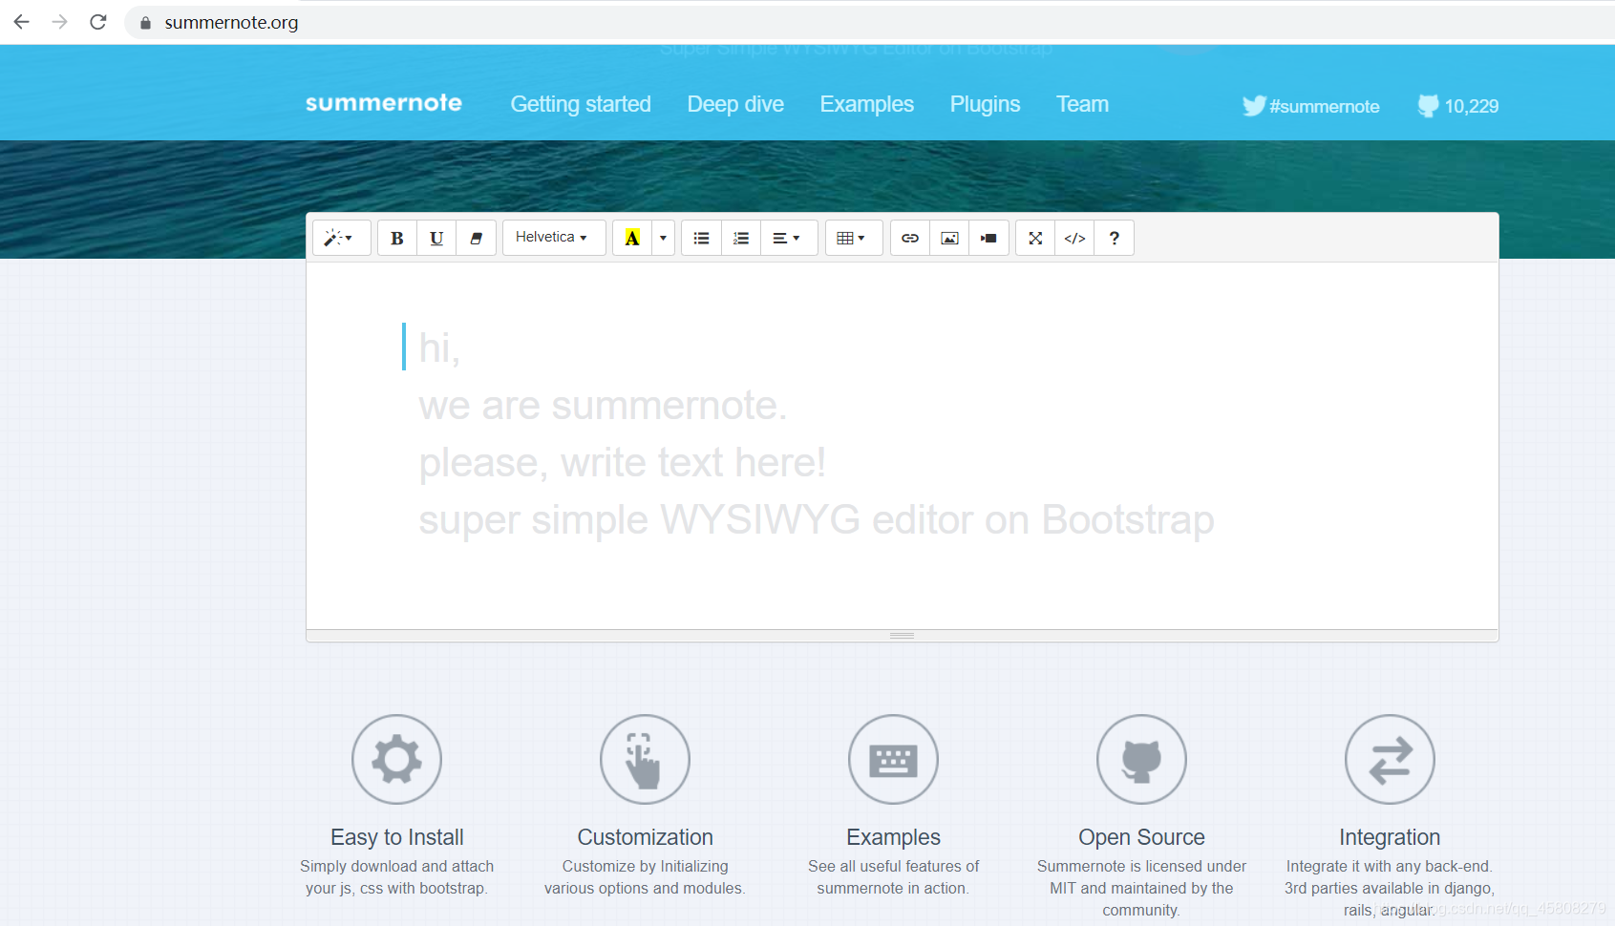
Task: Toggle fullscreen editor mode
Action: pos(1035,239)
